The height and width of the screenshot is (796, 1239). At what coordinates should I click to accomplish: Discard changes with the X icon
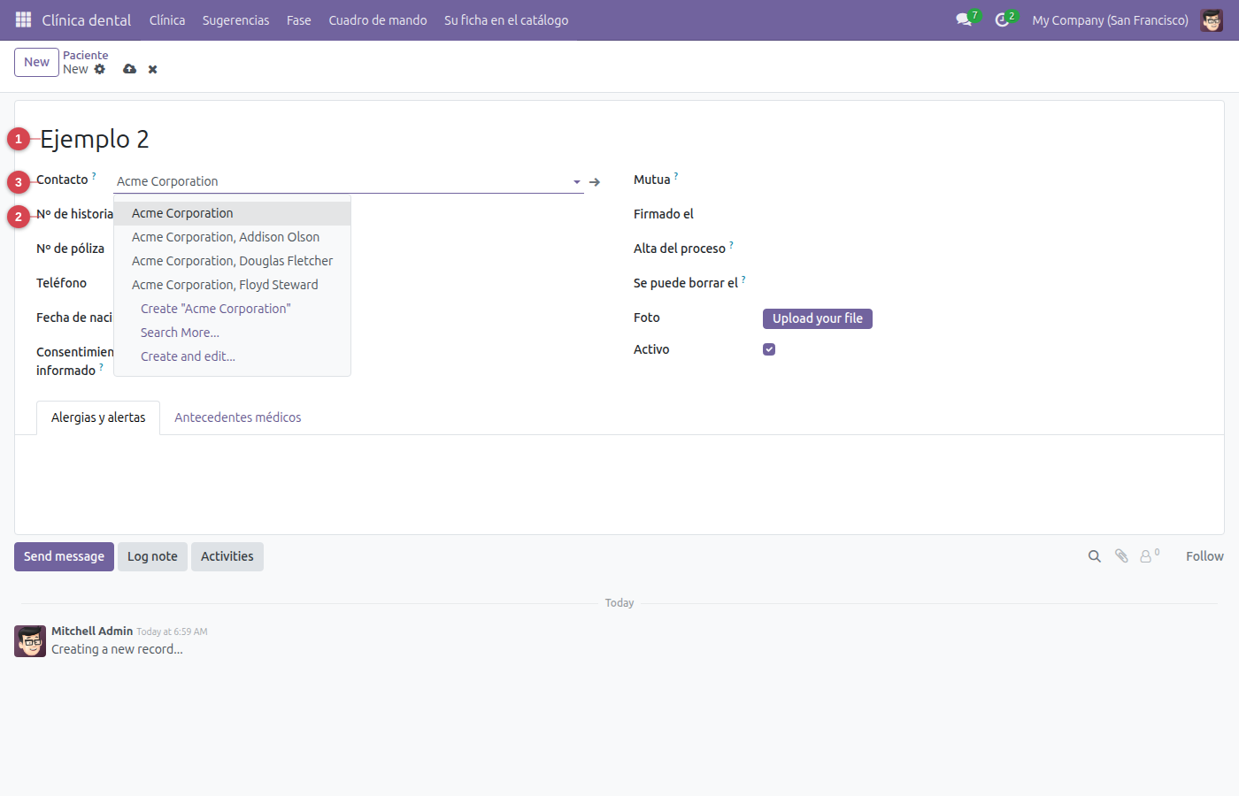point(153,69)
